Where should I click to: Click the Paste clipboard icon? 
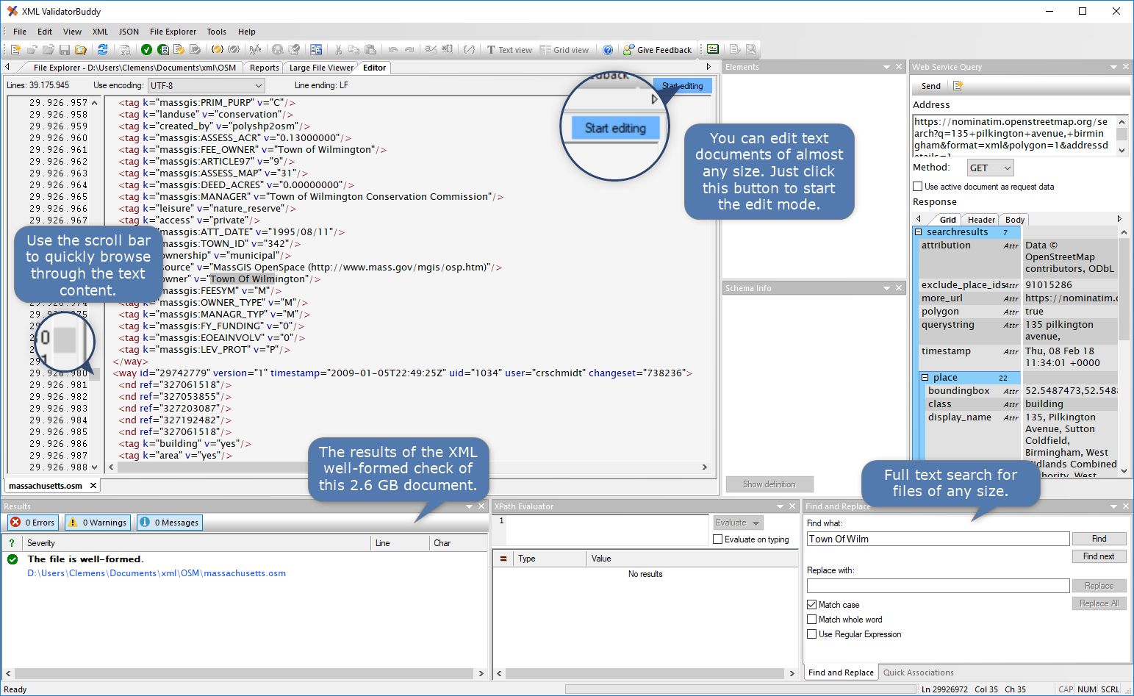370,49
